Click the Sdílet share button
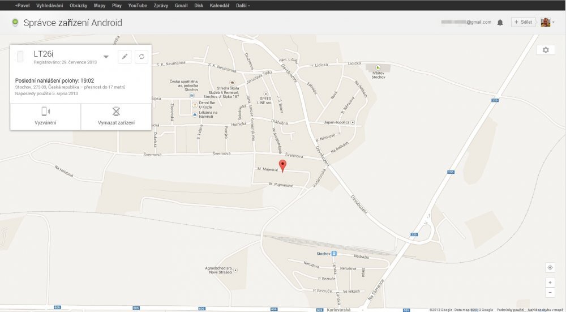This screenshot has width=566, height=312. tap(523, 22)
